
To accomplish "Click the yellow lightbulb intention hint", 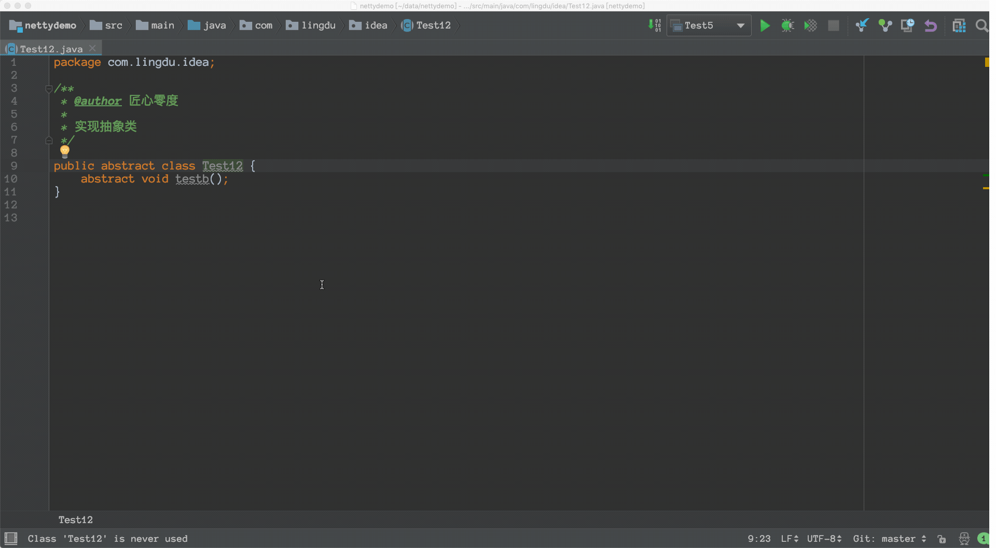I will [65, 151].
